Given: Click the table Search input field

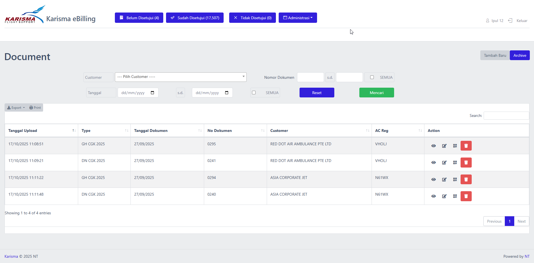Looking at the screenshot, I should [x=506, y=115].
